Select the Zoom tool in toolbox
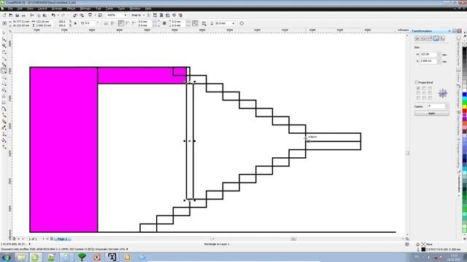The height and width of the screenshot is (262, 467). point(4,52)
